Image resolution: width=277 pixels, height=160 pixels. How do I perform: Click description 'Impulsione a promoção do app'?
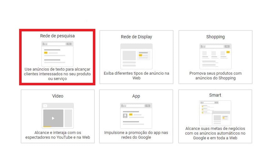[136, 135]
